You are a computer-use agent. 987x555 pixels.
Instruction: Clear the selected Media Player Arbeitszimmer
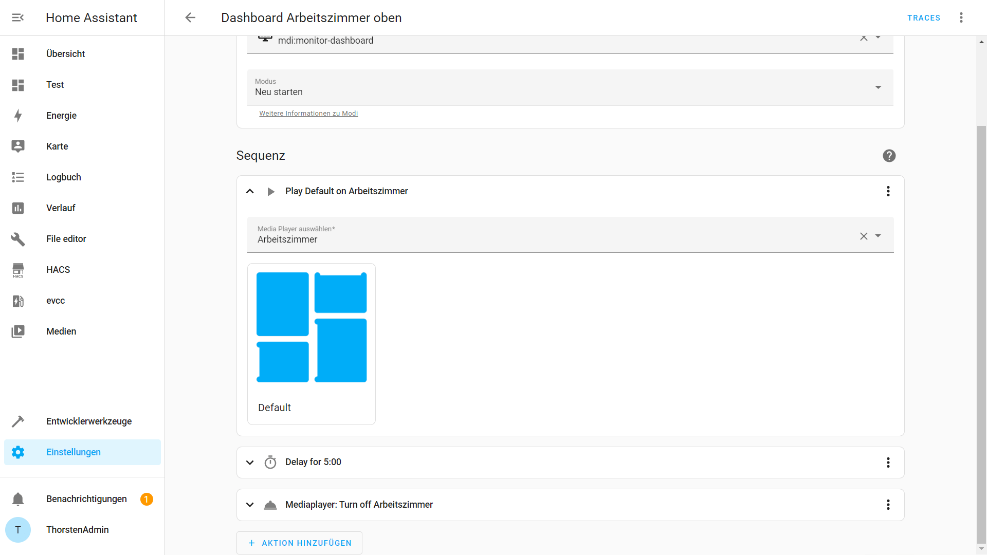863,236
